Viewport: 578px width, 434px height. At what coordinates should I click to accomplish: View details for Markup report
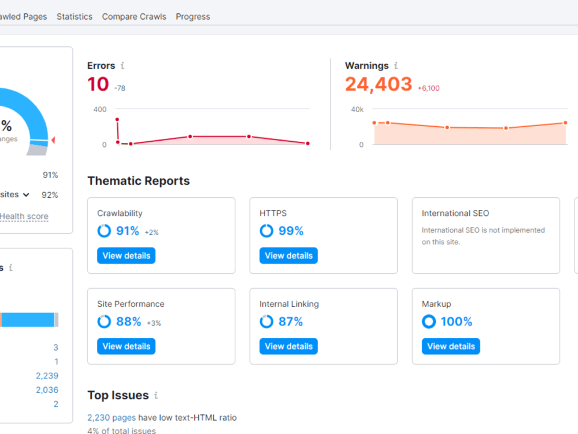451,347
